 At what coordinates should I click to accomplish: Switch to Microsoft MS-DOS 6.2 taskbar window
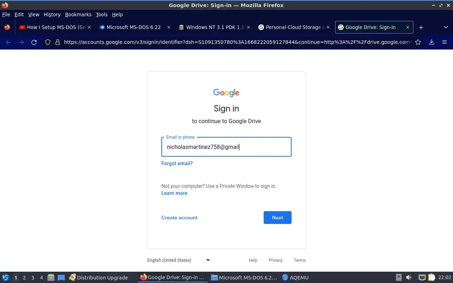(244, 278)
